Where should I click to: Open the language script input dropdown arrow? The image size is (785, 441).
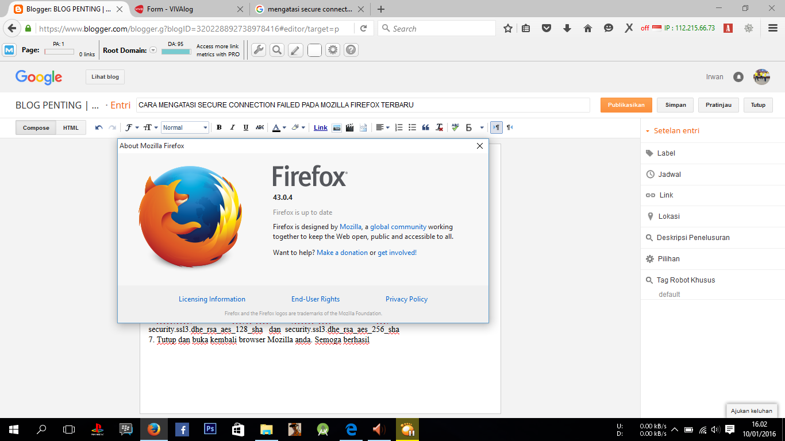pos(482,127)
